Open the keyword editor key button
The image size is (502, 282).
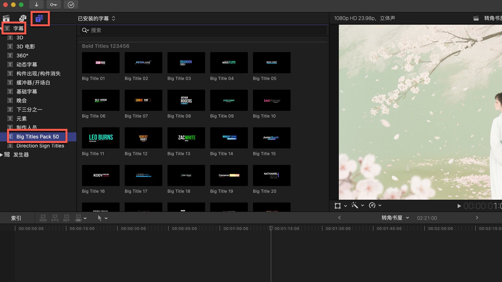[x=54, y=5]
